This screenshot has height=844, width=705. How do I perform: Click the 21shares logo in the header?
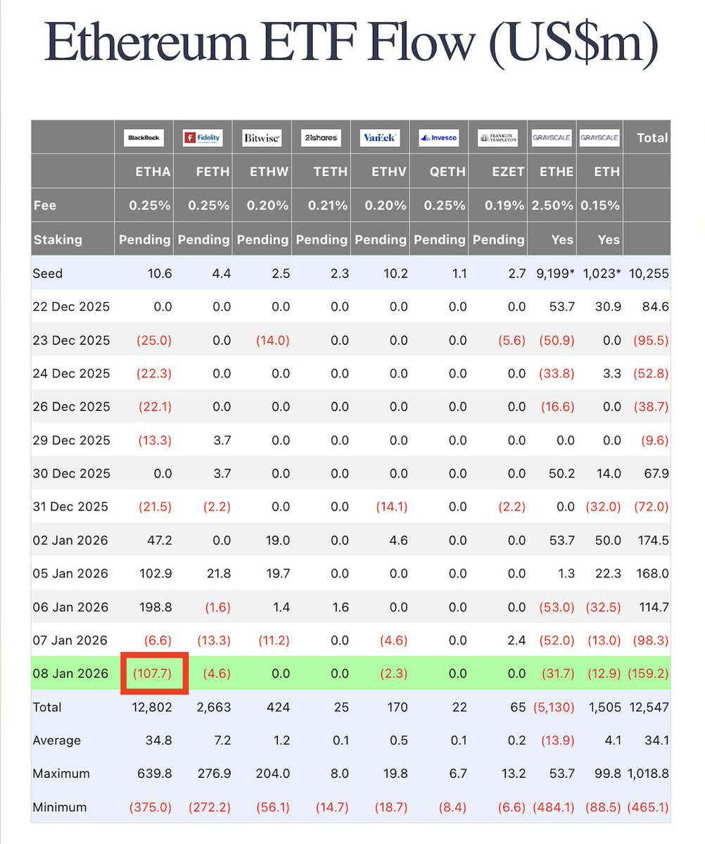coord(321,138)
